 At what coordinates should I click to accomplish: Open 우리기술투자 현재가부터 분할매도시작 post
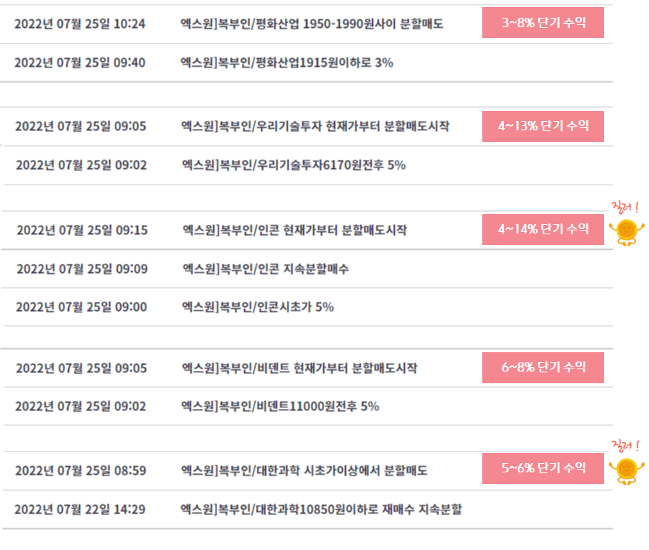[x=315, y=126]
